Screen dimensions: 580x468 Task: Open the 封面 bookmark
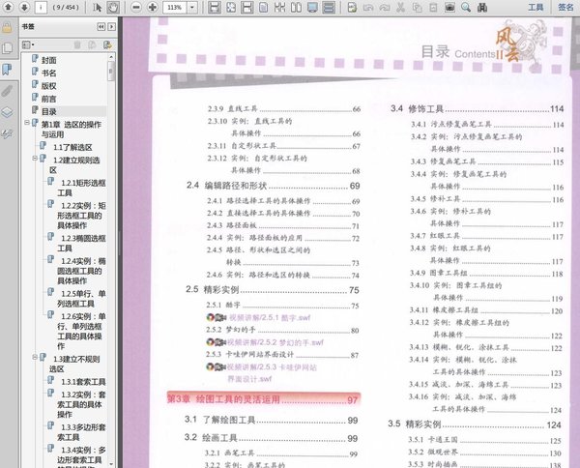[x=48, y=60]
